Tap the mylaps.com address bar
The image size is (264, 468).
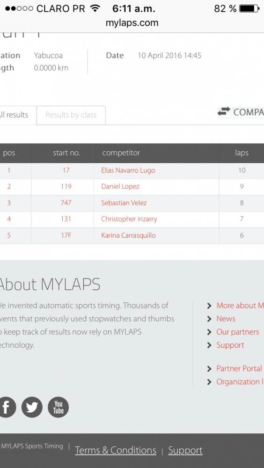click(x=132, y=22)
